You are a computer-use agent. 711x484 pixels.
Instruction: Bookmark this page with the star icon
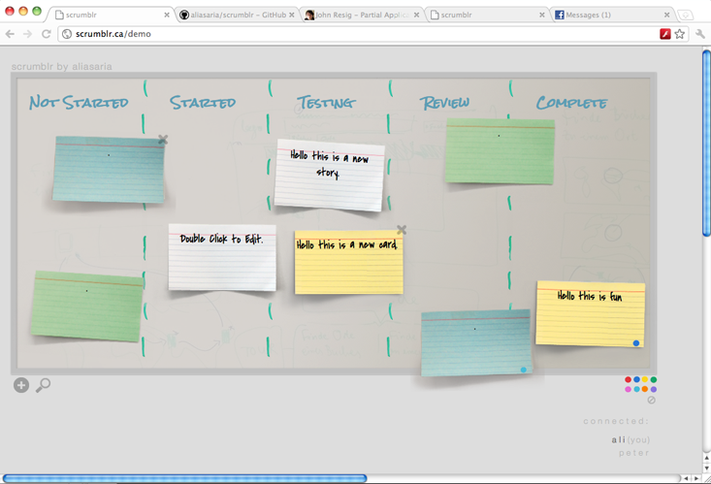click(680, 34)
